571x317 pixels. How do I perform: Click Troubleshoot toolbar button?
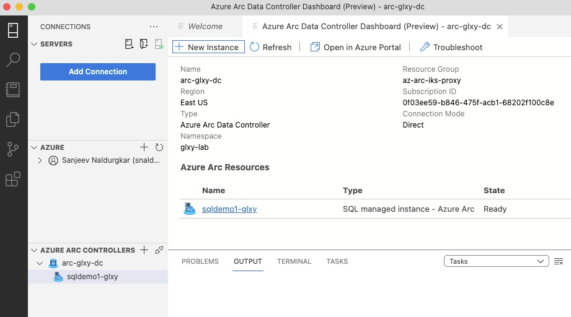pos(451,47)
